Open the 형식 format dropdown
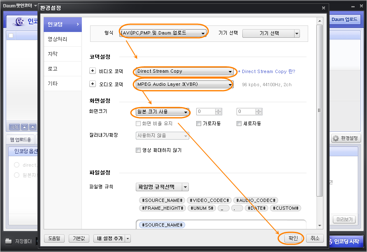 (x=163, y=33)
